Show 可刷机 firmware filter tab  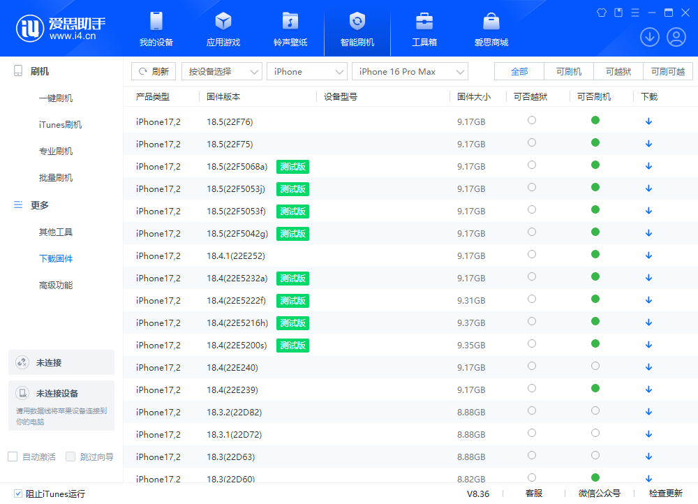click(x=568, y=71)
